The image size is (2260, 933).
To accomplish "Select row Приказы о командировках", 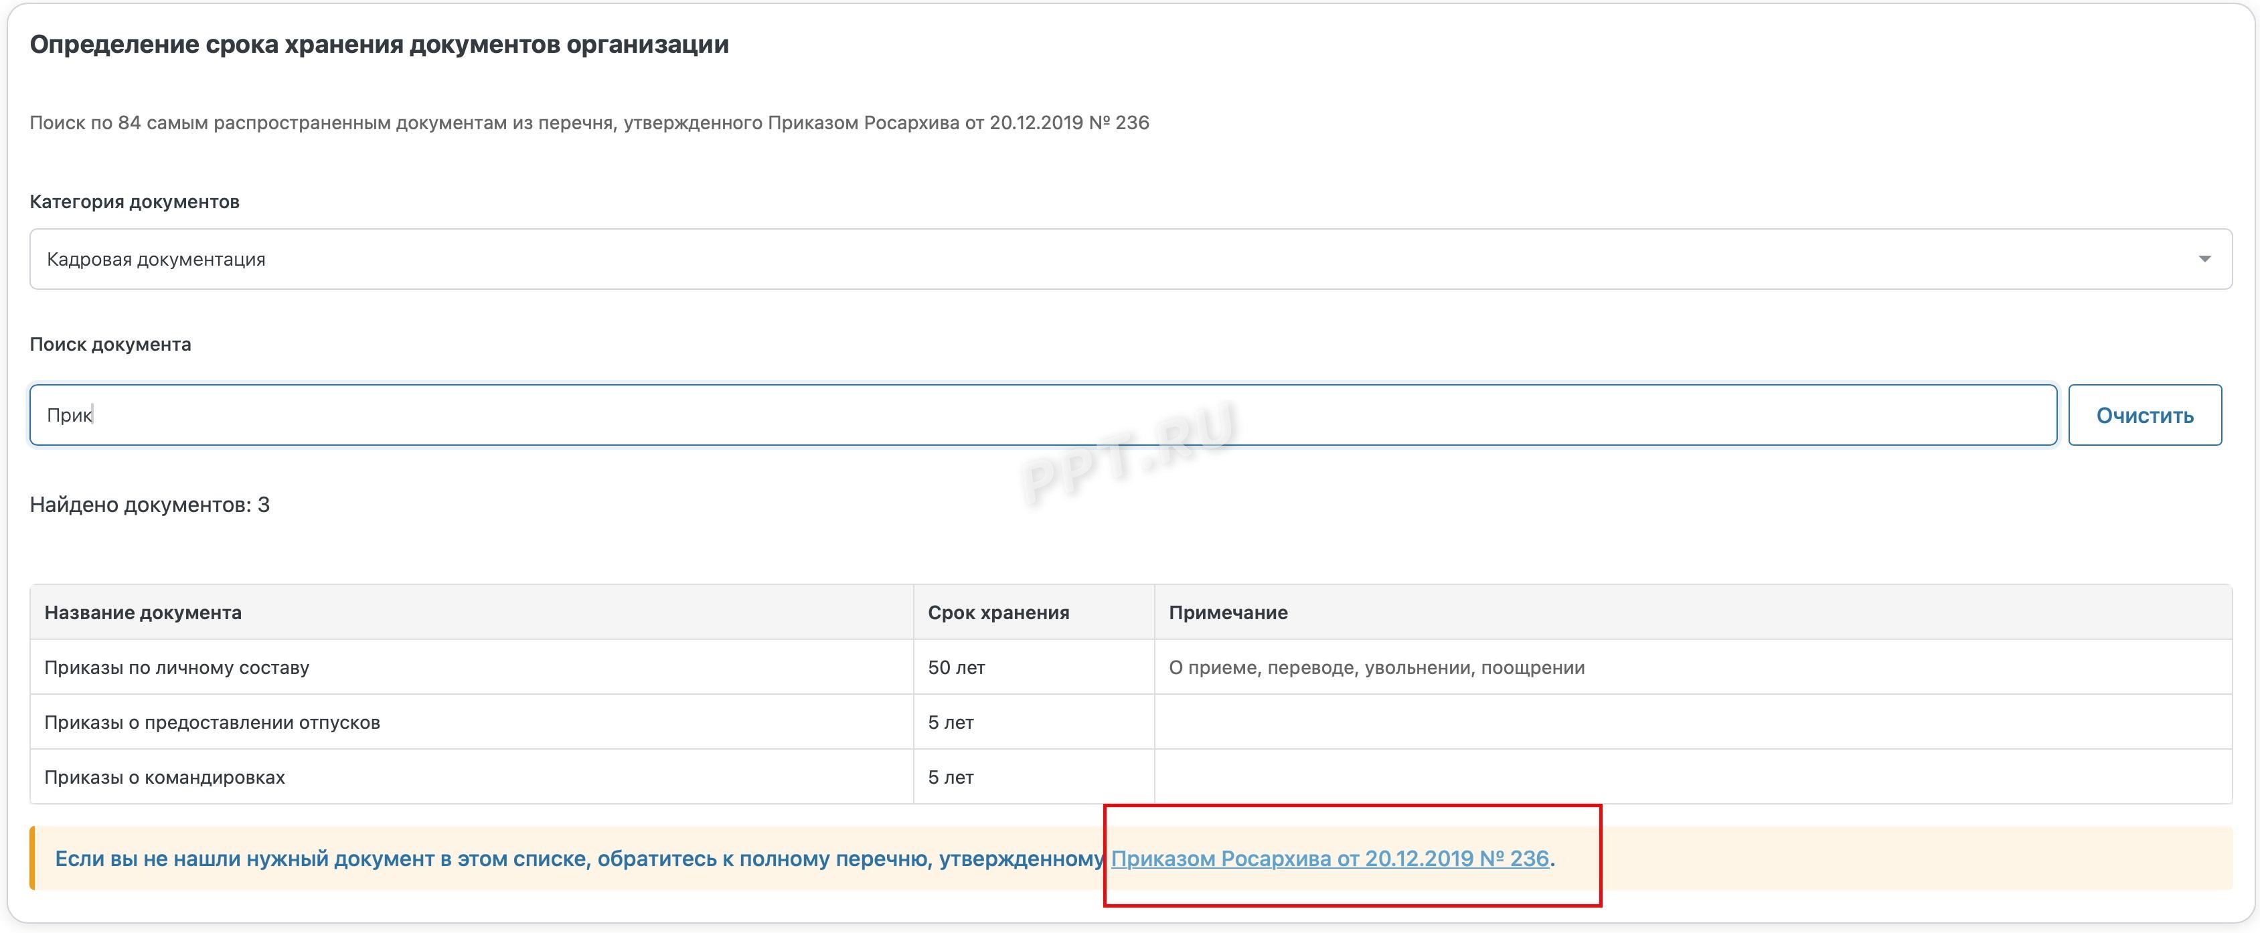I will tap(1130, 777).
